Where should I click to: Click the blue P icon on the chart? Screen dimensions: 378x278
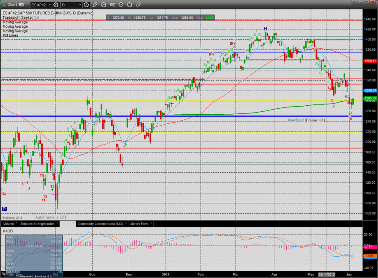4,209
